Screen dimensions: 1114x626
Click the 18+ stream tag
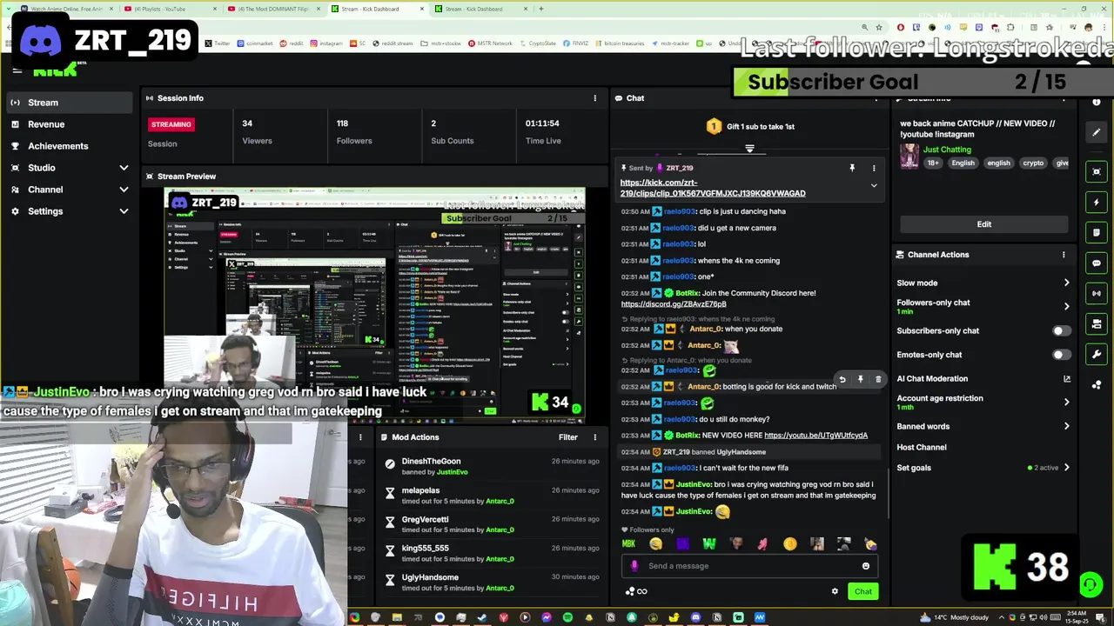click(x=932, y=163)
